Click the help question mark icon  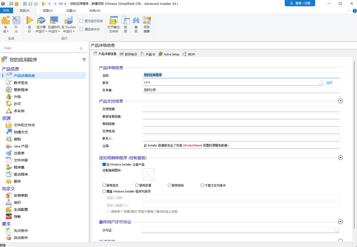pos(355,11)
